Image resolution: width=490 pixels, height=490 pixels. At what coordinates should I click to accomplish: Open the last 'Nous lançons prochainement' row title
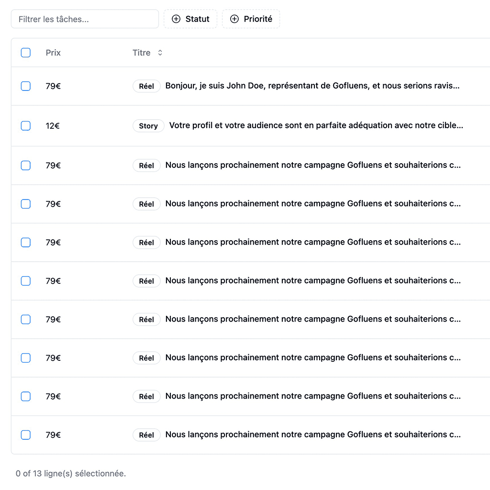click(x=313, y=435)
